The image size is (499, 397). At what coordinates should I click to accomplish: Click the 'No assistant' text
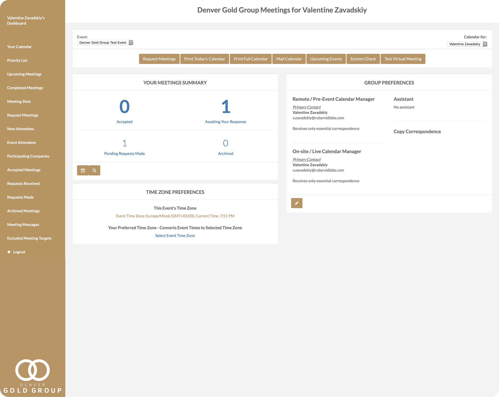(x=404, y=107)
